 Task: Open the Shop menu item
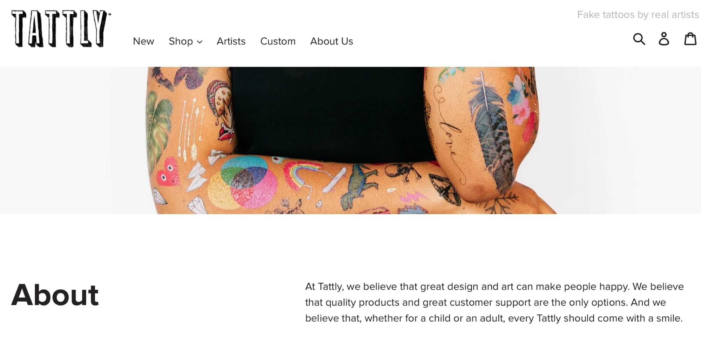(186, 41)
